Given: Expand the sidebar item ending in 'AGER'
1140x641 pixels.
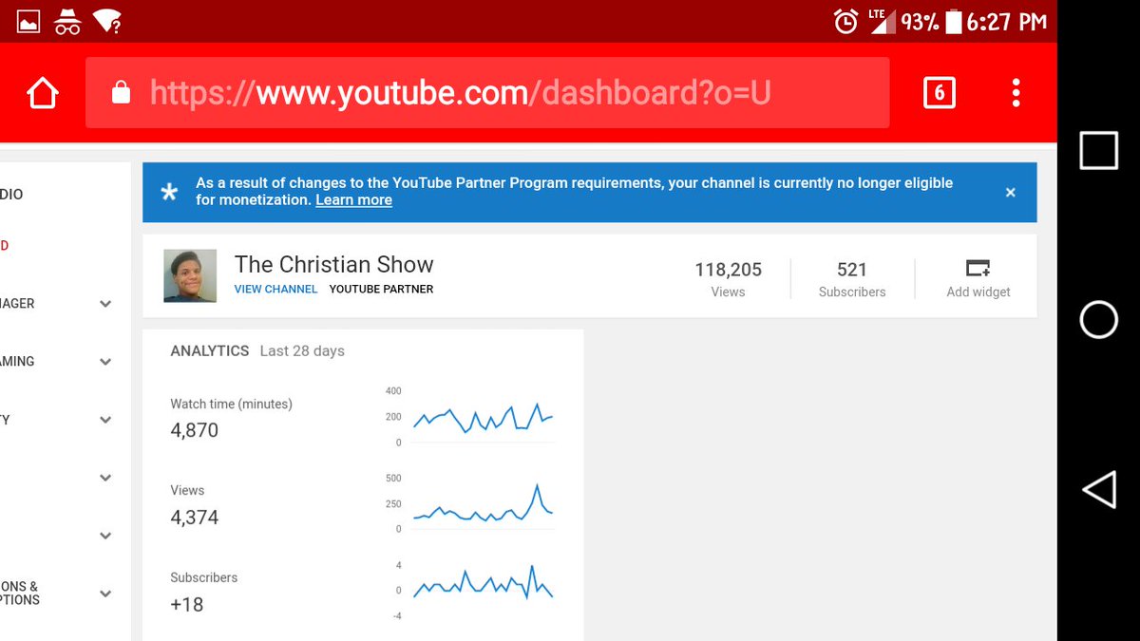Looking at the screenshot, I should (105, 304).
